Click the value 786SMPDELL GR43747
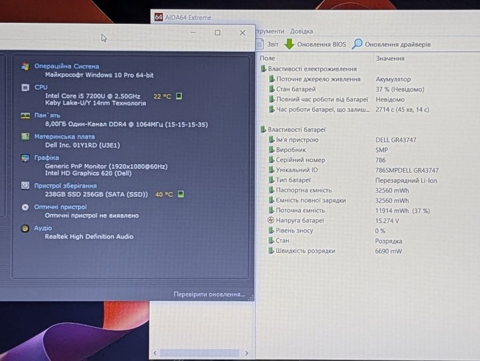The image size is (480, 361). pyautogui.click(x=407, y=170)
